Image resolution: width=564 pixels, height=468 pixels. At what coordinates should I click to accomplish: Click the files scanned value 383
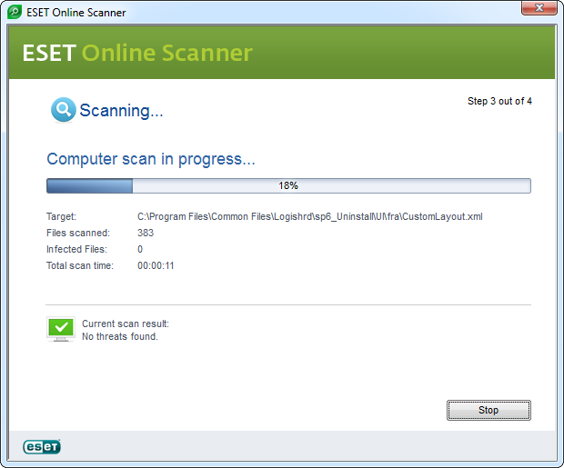click(146, 233)
